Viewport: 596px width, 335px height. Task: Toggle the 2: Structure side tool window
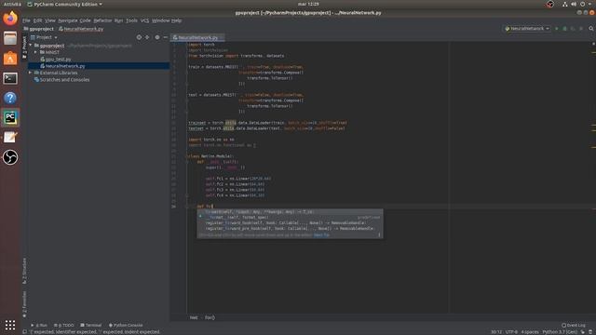click(x=25, y=271)
